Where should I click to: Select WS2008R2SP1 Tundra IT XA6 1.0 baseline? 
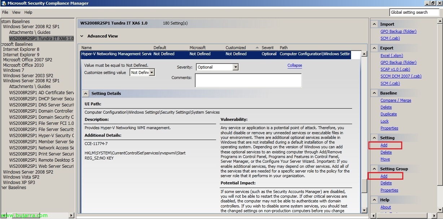[x=41, y=38]
